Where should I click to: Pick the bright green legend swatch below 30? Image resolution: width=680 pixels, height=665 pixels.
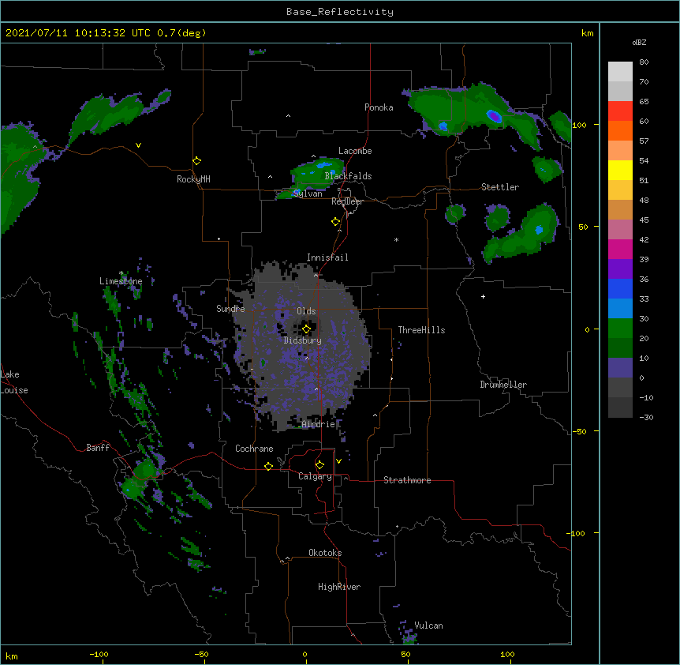coord(620,329)
